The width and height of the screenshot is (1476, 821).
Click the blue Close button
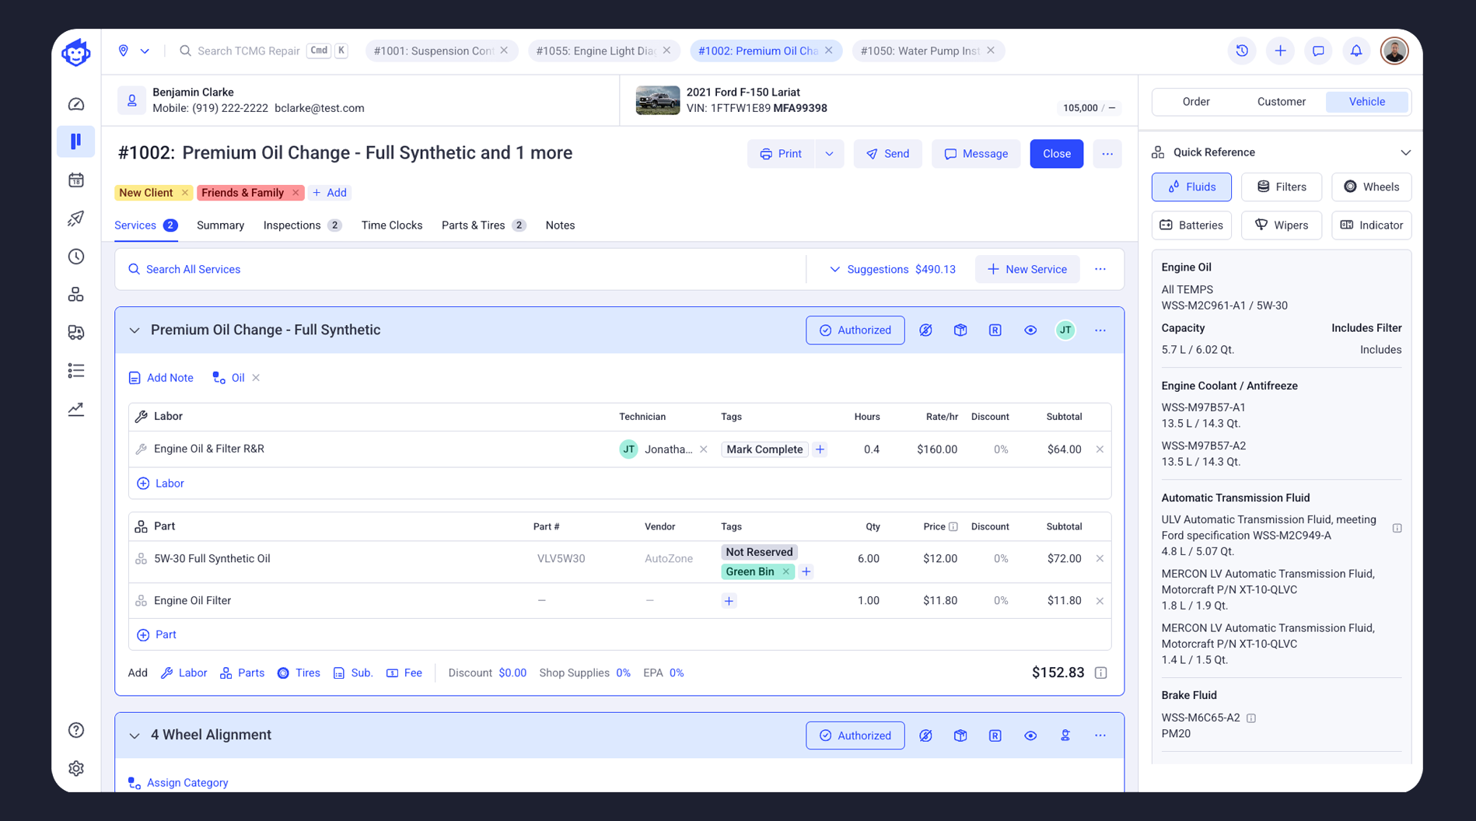[x=1056, y=154]
